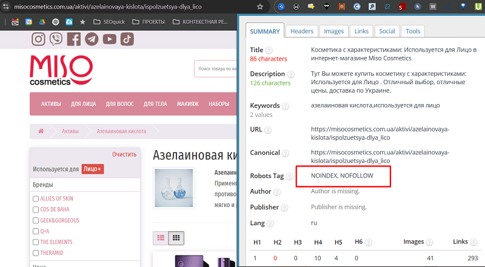Click the flask category thumbnail image

[174, 188]
